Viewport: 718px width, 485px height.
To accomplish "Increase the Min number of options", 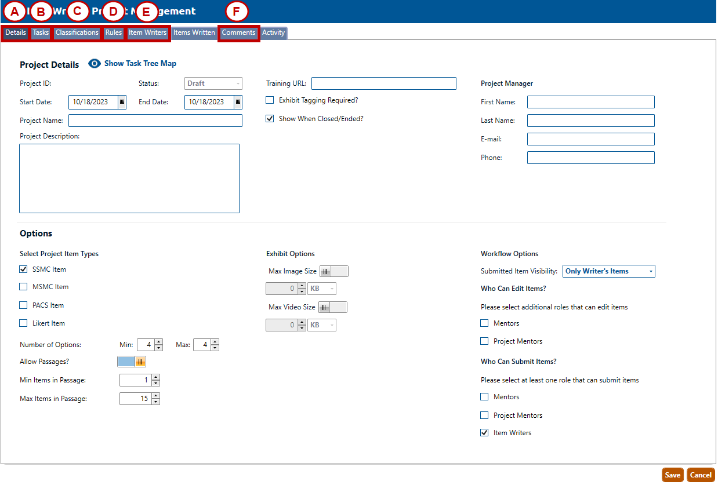I will 159,342.
